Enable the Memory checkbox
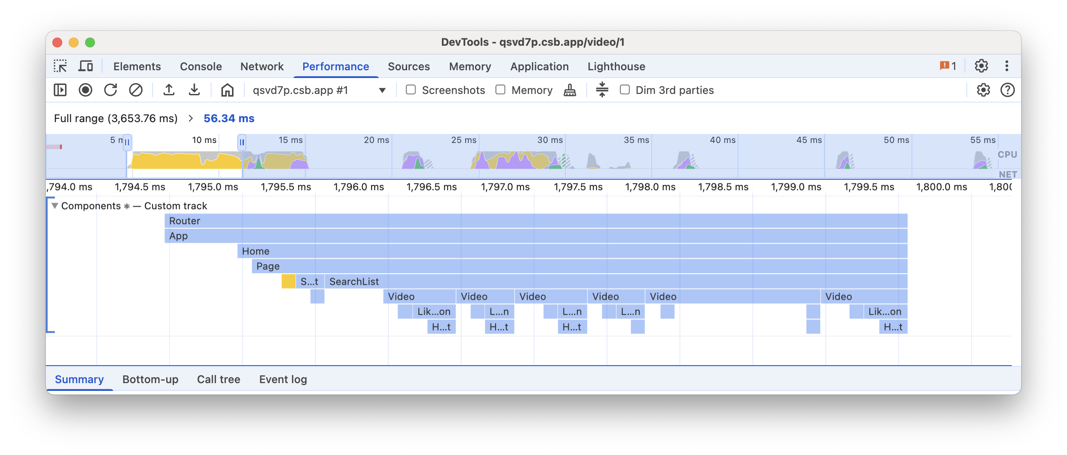This screenshot has height=455, width=1067. click(500, 90)
